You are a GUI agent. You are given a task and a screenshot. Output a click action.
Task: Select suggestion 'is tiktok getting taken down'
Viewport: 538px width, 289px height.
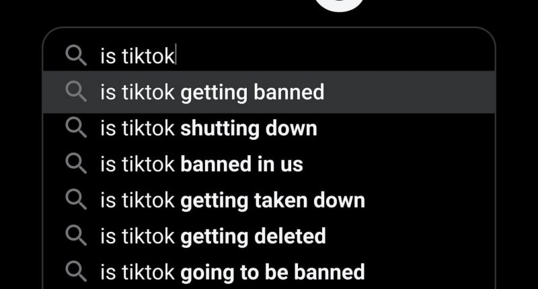[269, 200]
